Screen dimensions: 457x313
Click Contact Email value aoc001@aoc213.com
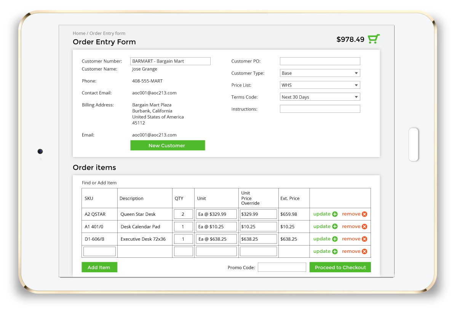154,93
